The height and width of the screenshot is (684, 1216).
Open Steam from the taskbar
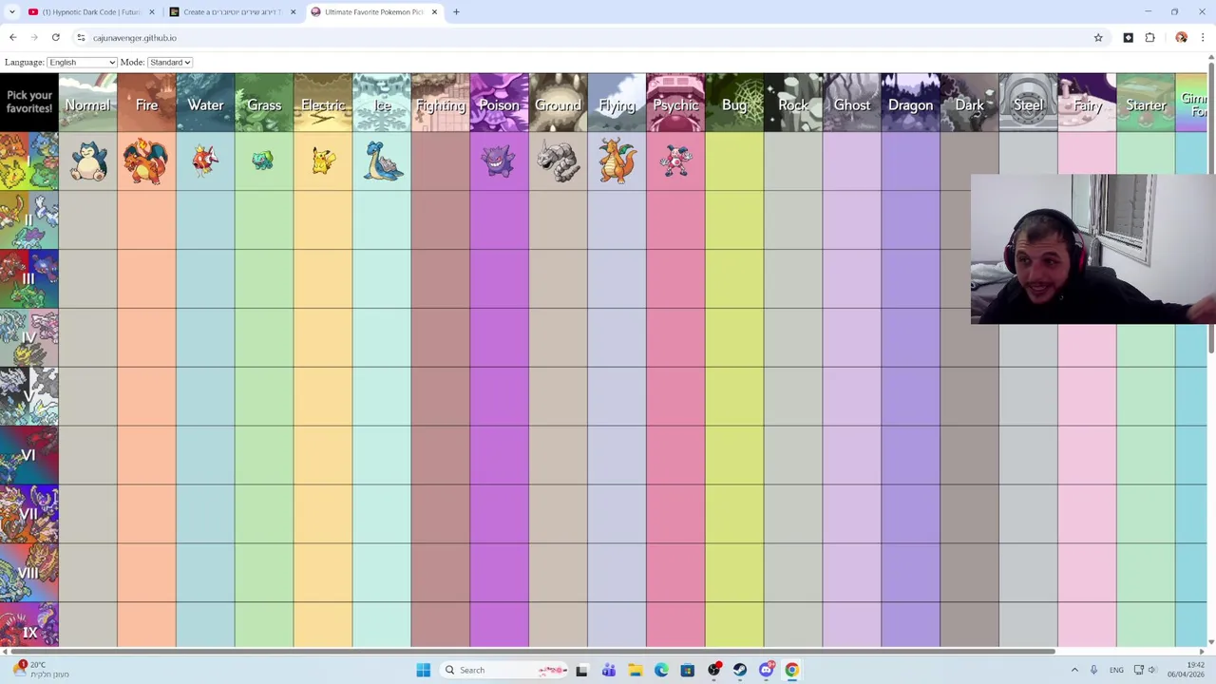(x=739, y=670)
